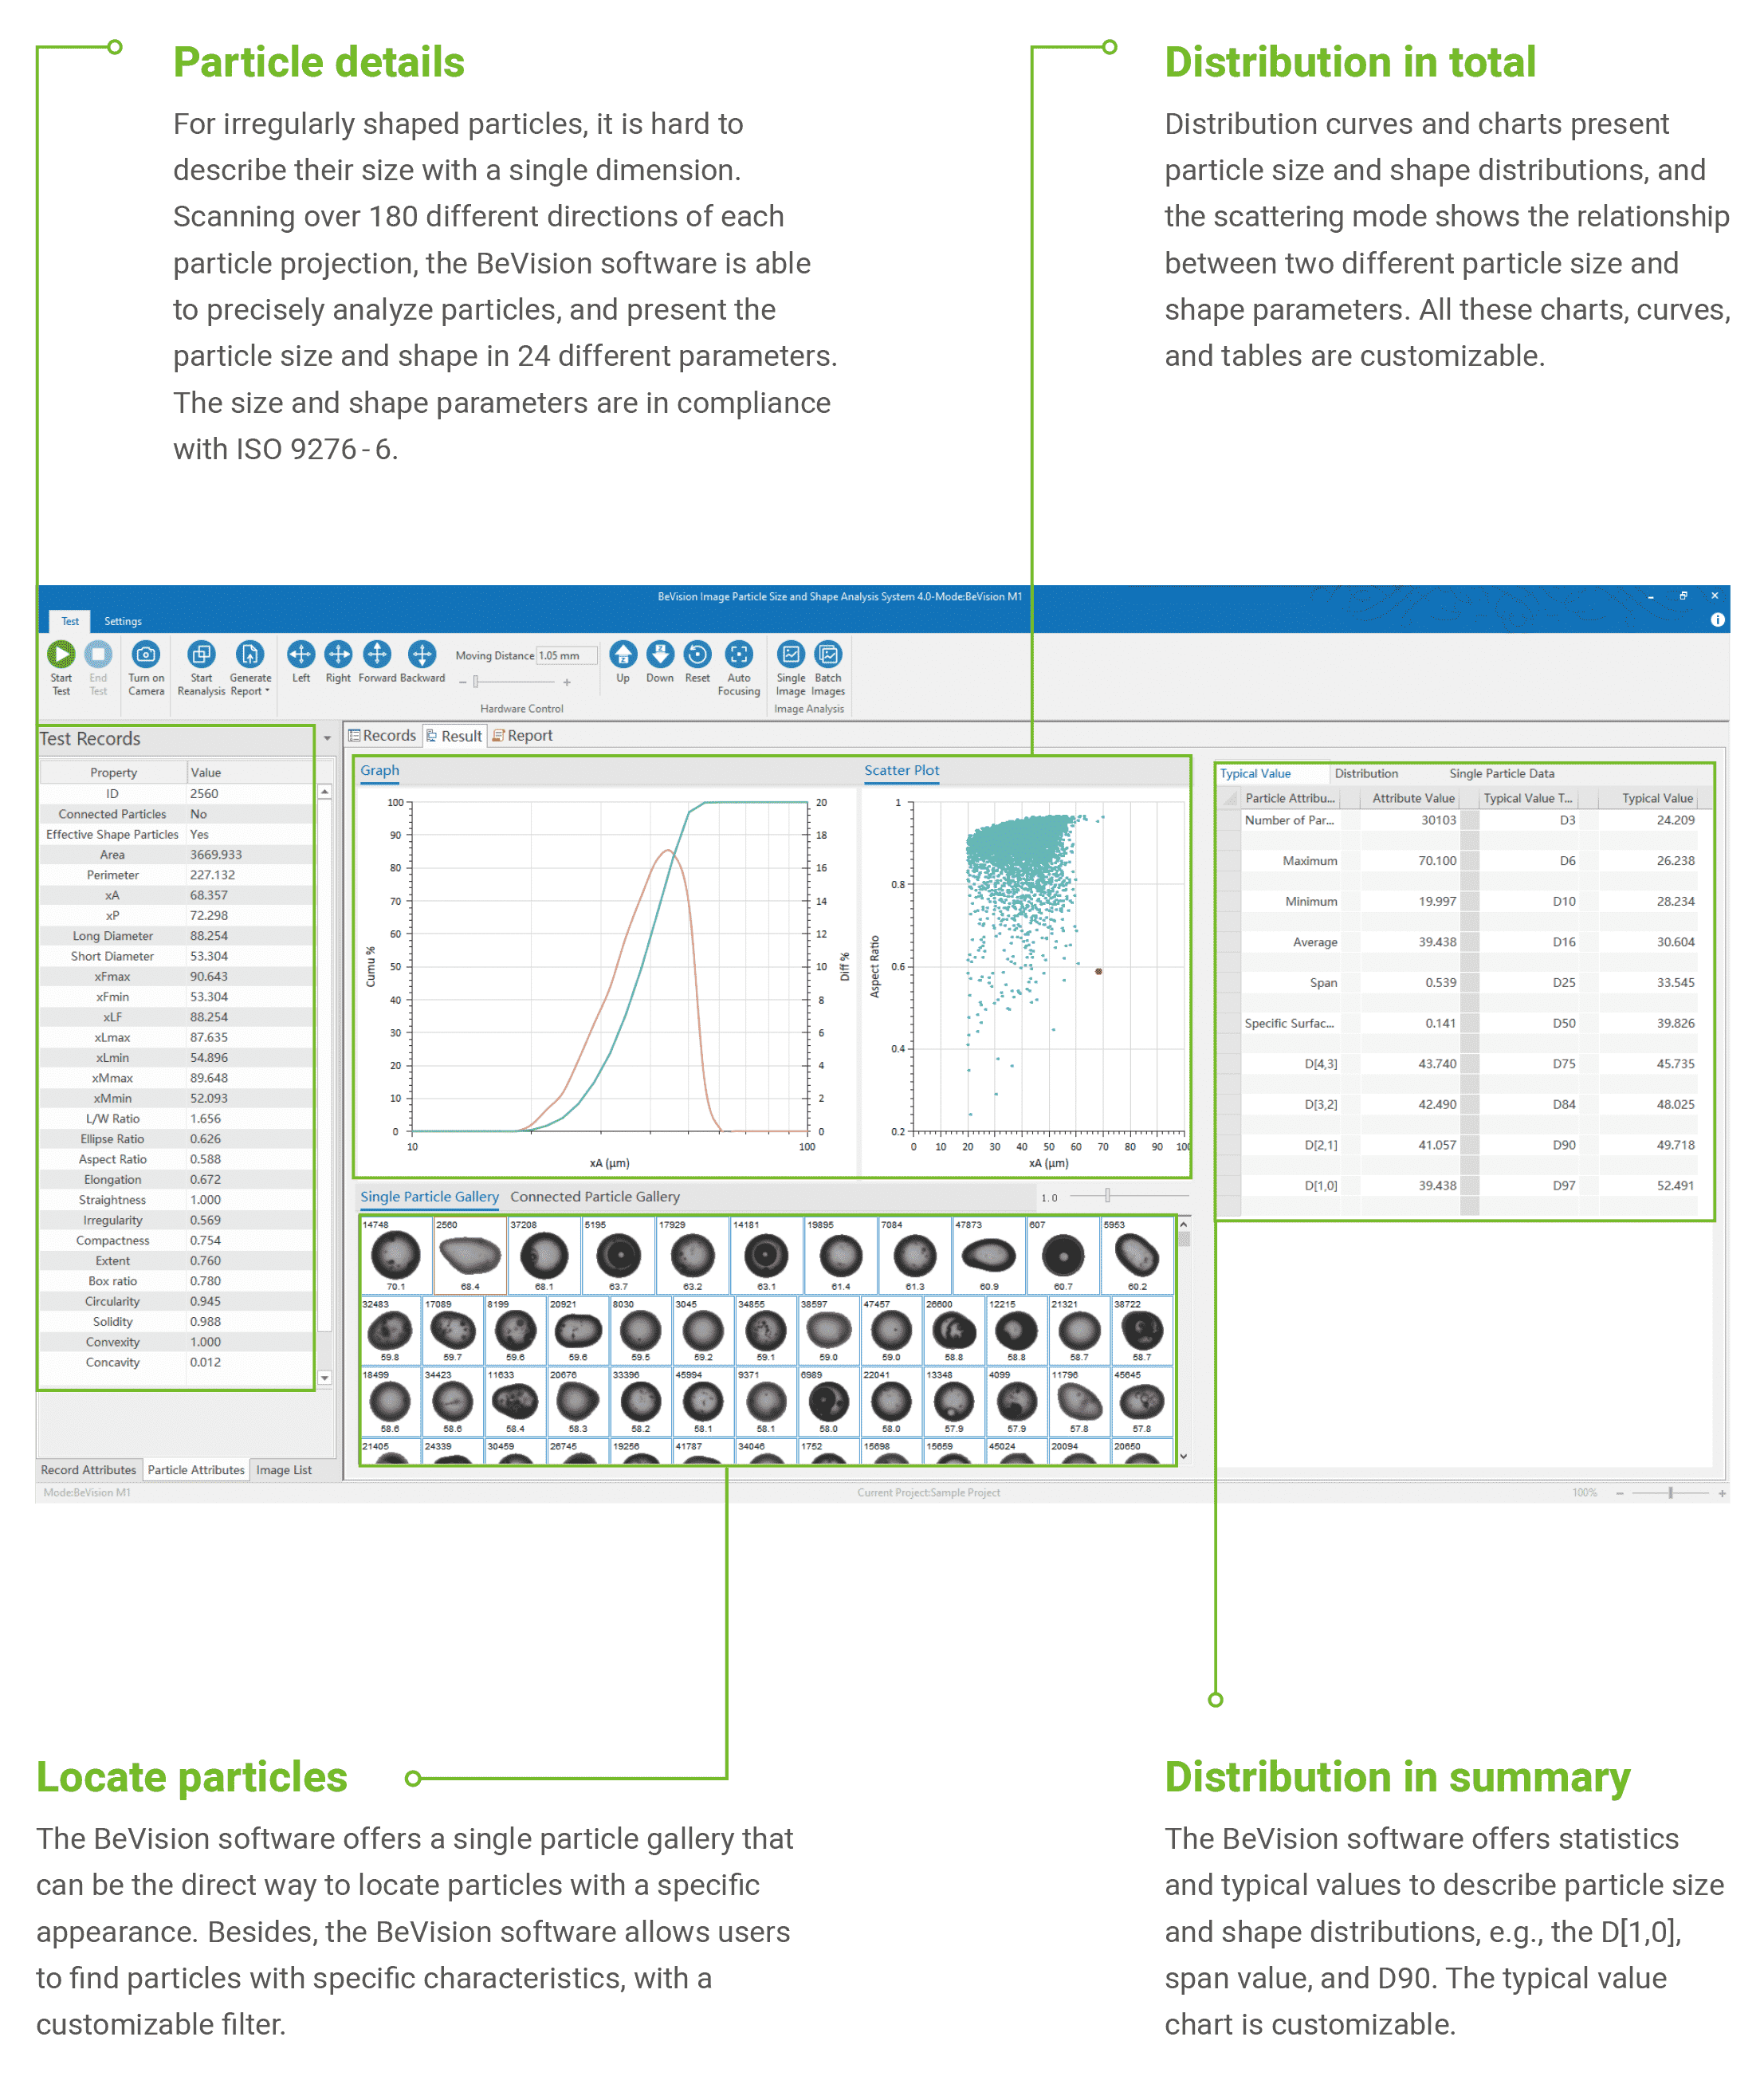Switch to Image List tab
Screen dimensions: 1764x2084
(x=284, y=1470)
